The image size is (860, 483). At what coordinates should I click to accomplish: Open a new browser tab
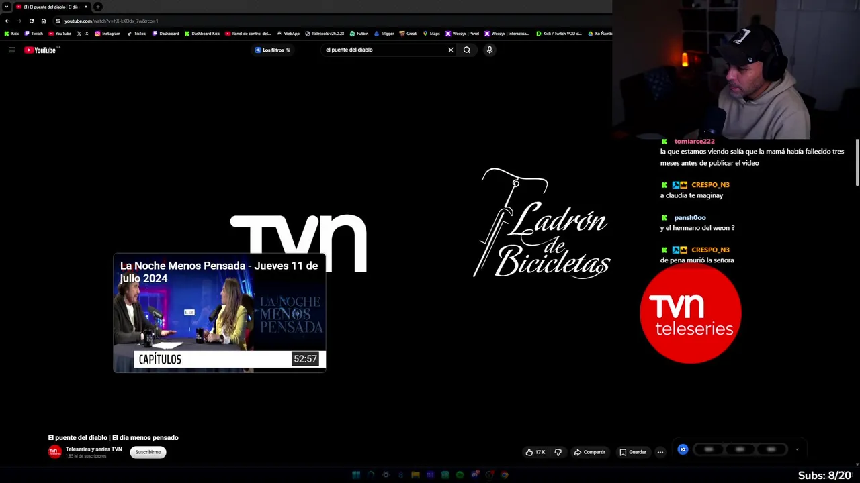coord(98,7)
